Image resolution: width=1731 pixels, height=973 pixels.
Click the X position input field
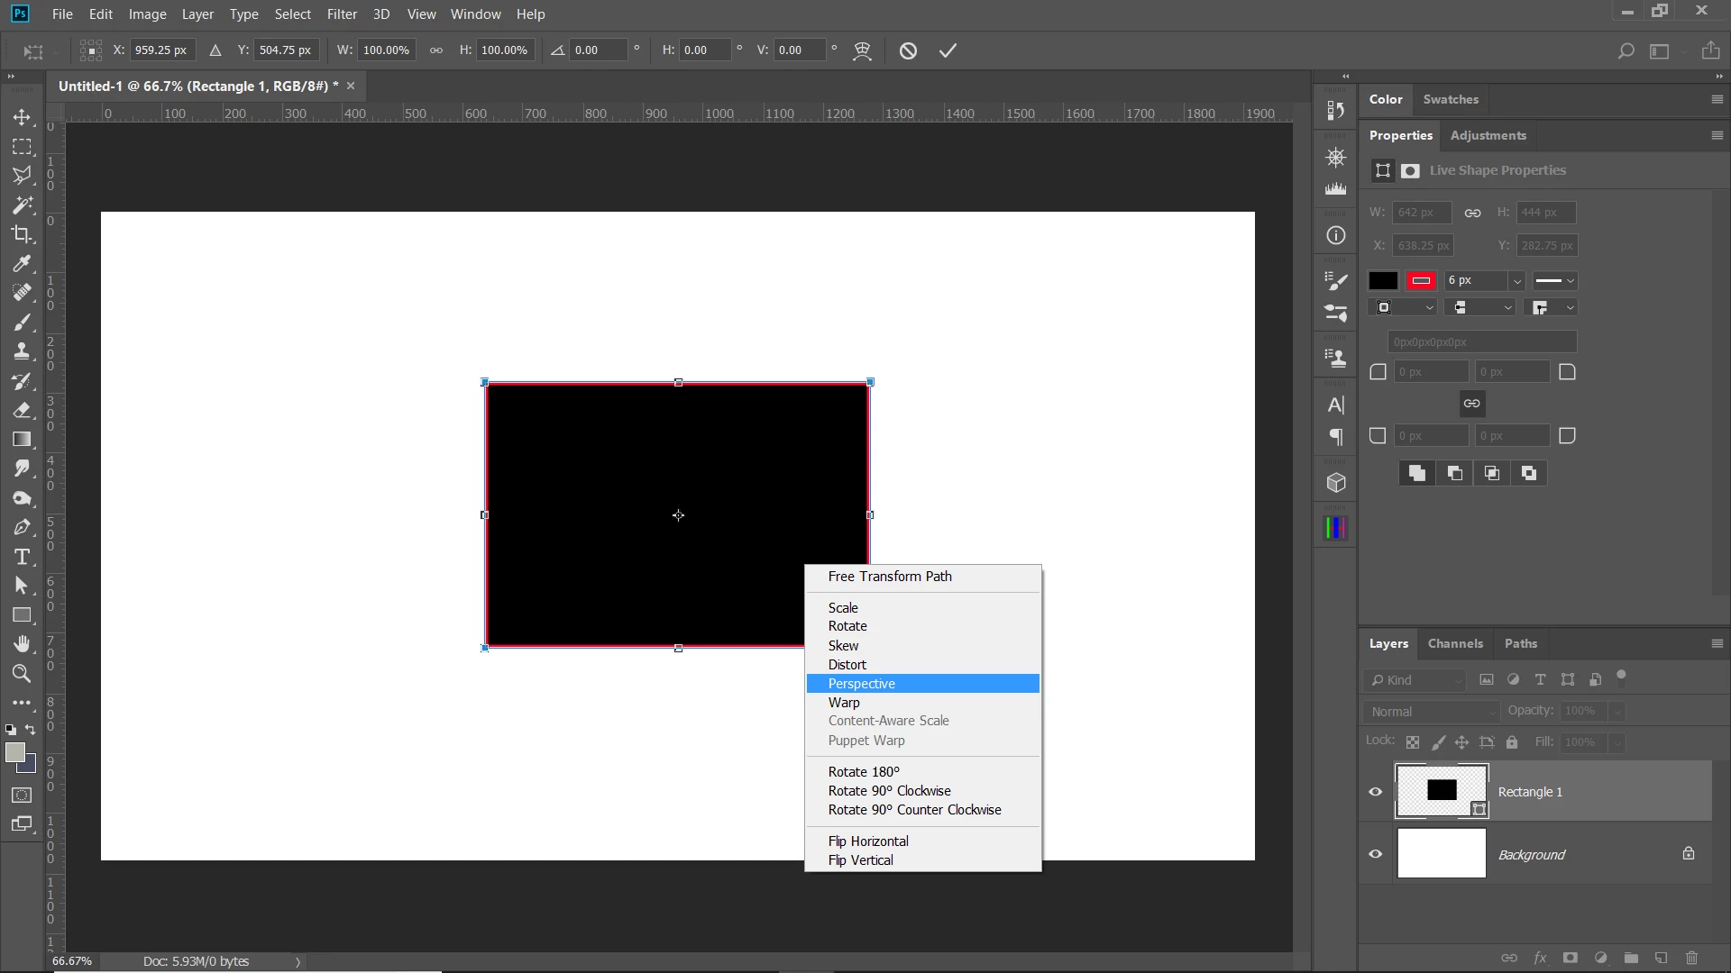tap(162, 50)
